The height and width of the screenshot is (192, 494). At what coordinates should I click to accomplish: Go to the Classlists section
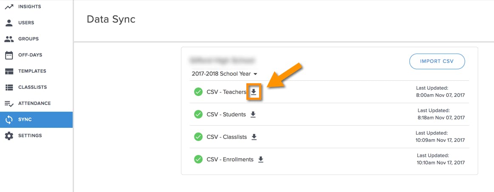(x=36, y=88)
